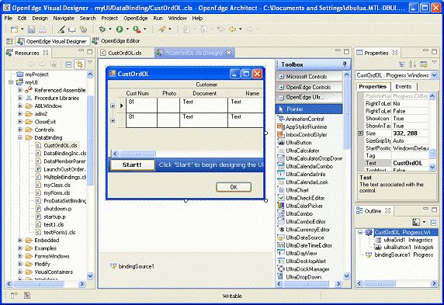Close the CustOrdOL.cls (Design) tab
The image size is (444, 305).
pos(229,53)
